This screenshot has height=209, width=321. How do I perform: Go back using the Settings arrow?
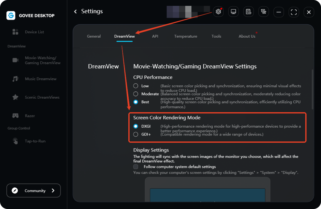coord(75,11)
